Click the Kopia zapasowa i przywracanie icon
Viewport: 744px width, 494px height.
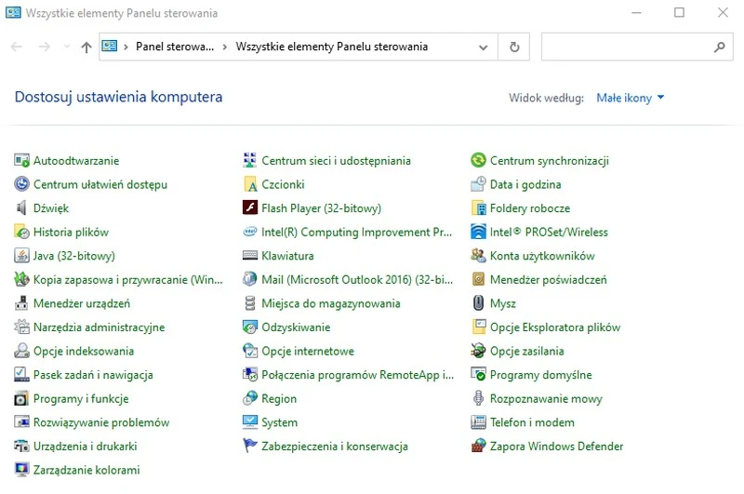[x=21, y=279]
